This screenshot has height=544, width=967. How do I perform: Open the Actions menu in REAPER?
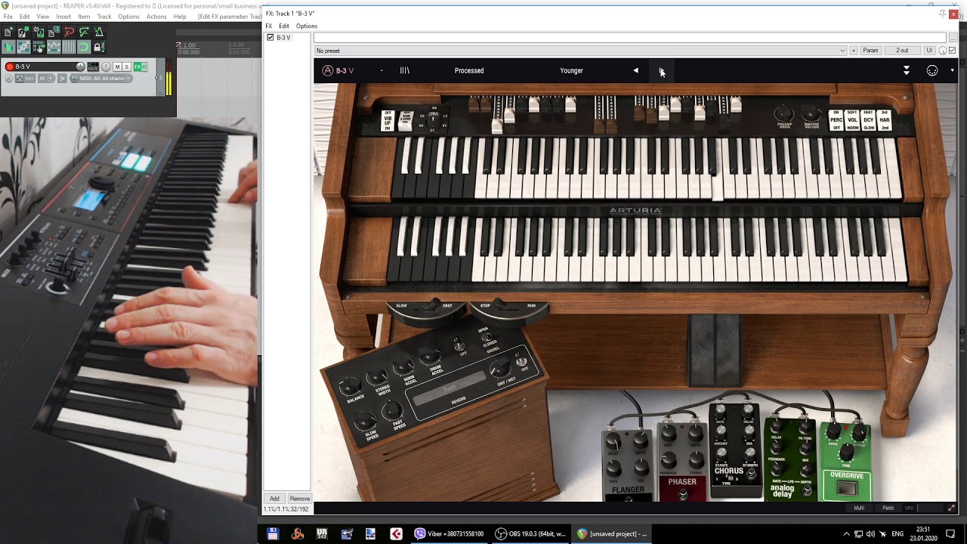(156, 16)
